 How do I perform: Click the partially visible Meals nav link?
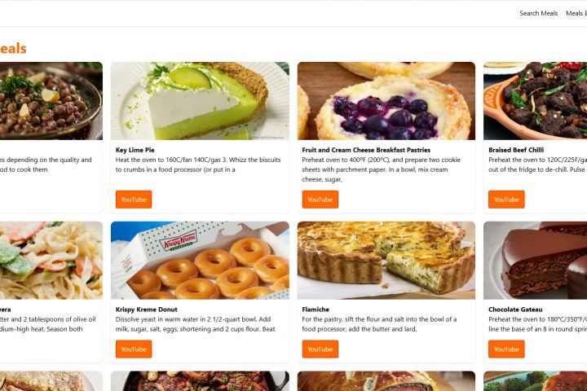[576, 13]
